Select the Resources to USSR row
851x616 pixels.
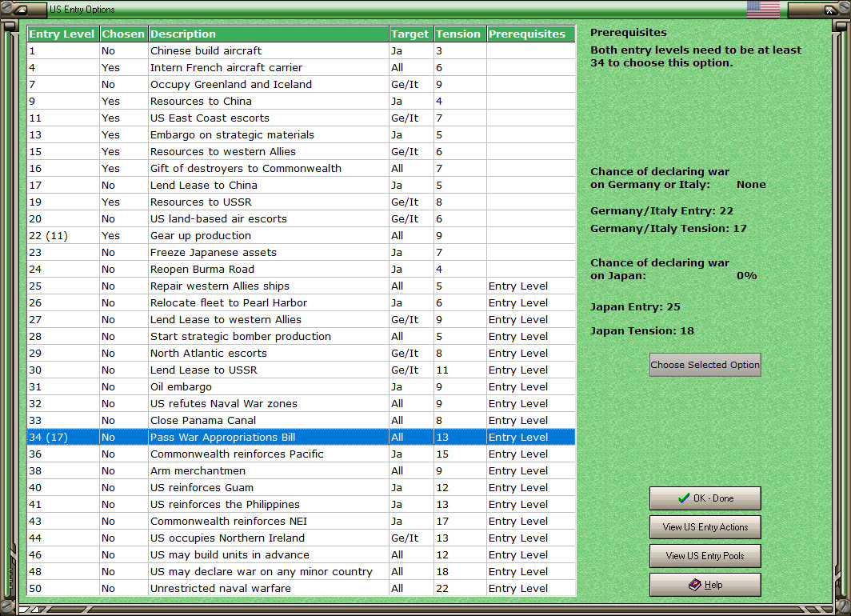(x=302, y=202)
